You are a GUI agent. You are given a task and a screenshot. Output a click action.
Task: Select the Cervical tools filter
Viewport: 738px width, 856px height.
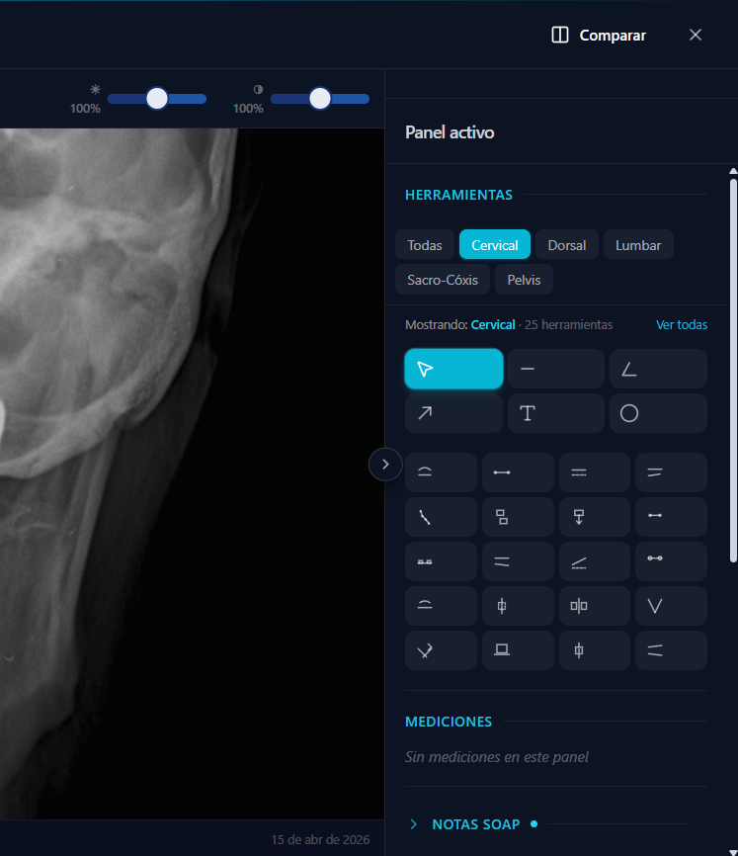pos(495,245)
